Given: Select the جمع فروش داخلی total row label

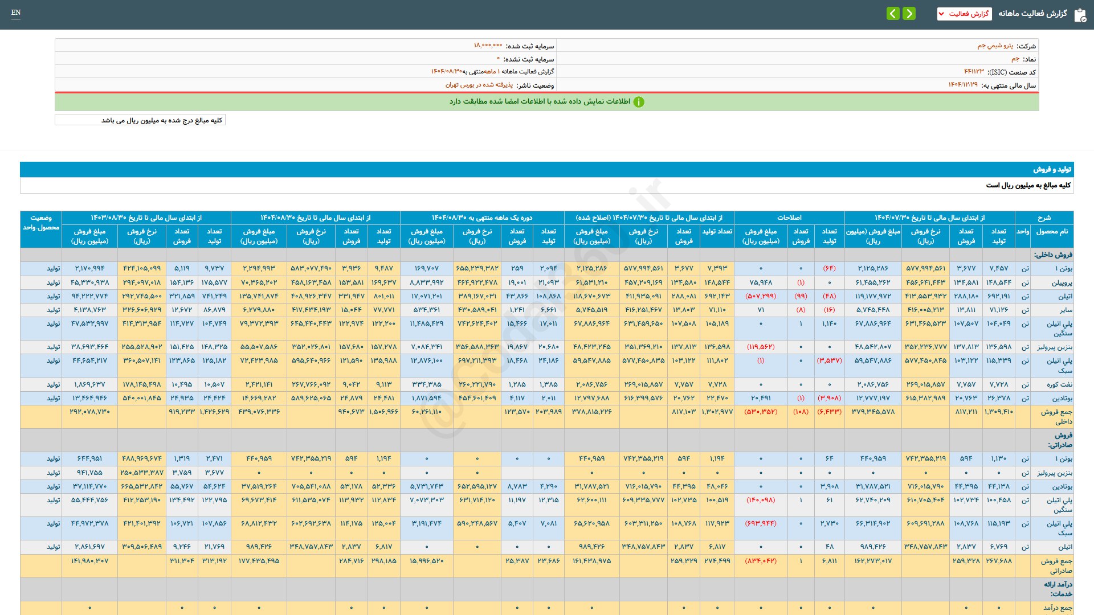Looking at the screenshot, I should [1056, 416].
